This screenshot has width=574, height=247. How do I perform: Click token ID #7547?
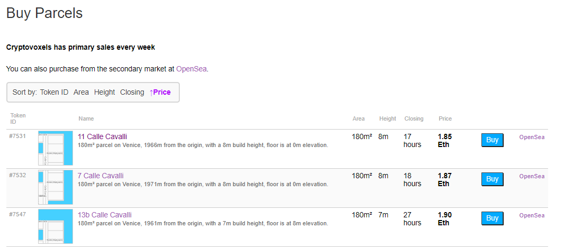pos(17,215)
